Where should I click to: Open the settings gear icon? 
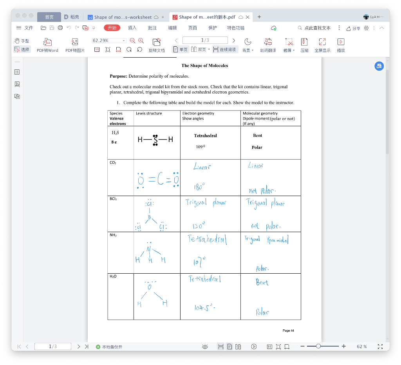click(x=366, y=28)
